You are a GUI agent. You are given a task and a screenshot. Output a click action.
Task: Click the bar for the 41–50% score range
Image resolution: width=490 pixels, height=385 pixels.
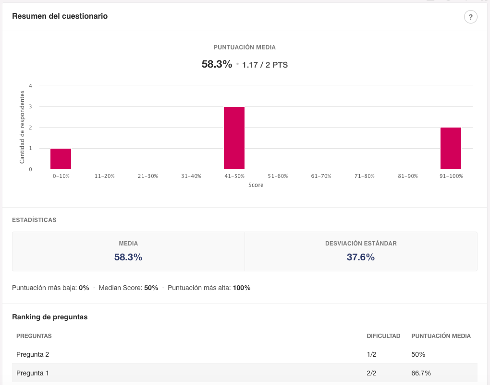[234, 137]
